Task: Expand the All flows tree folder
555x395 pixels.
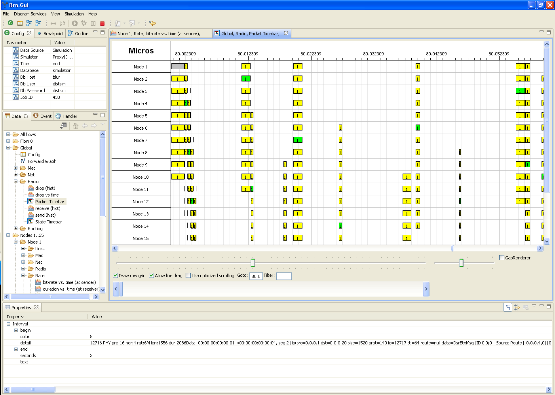Action: pos(8,134)
